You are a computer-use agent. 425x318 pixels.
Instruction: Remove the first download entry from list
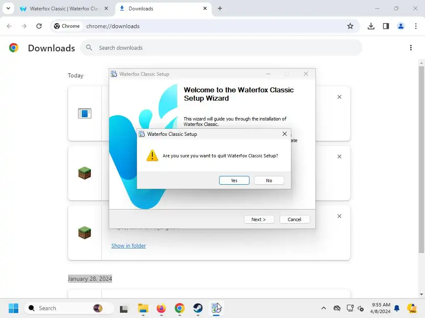[x=340, y=97]
